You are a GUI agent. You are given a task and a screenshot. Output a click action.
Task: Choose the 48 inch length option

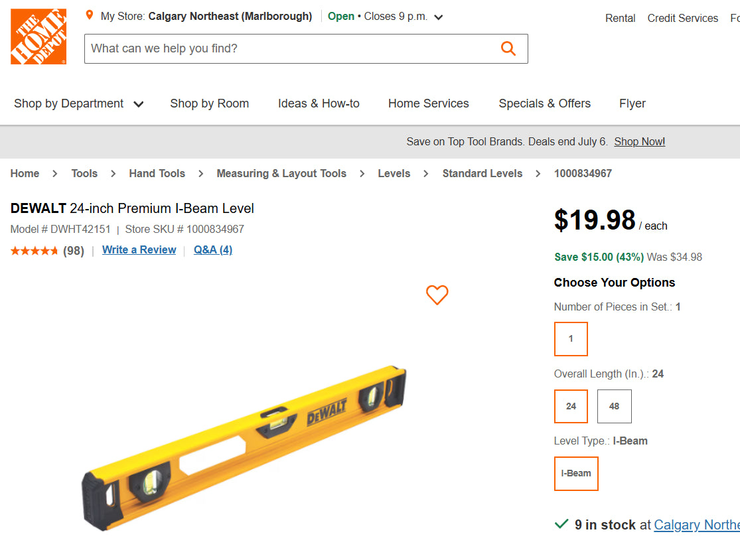pos(614,406)
